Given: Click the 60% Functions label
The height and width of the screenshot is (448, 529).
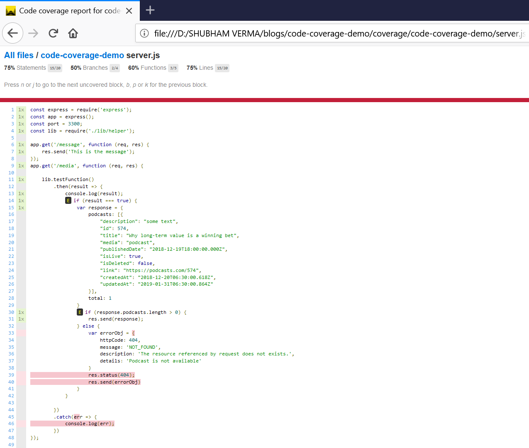Looking at the screenshot, I should (x=147, y=68).
